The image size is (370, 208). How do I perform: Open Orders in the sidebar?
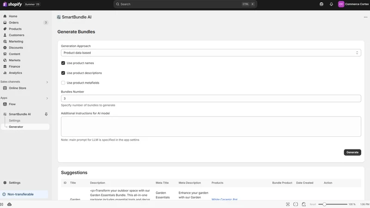pos(14,23)
